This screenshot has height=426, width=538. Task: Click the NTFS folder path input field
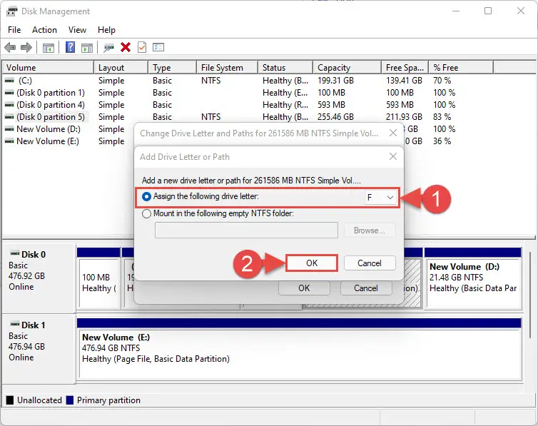246,230
